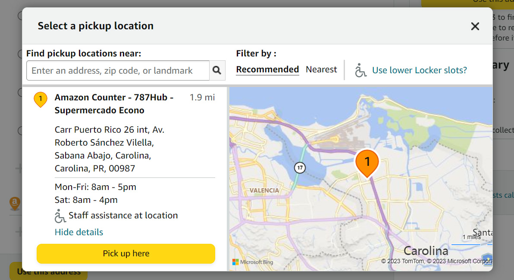Click the magnifying glass search icon
The width and height of the screenshot is (514, 280).
click(217, 70)
